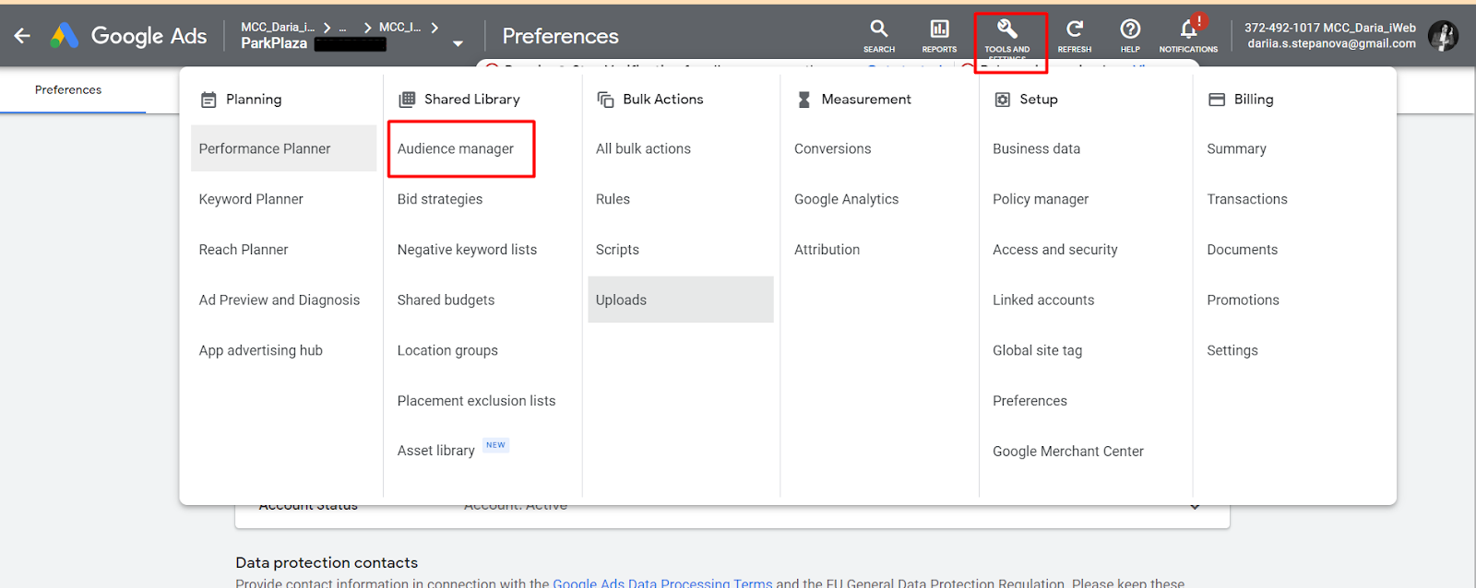The height and width of the screenshot is (588, 1476).
Task: Open Asset library menu item
Action: [436, 451]
